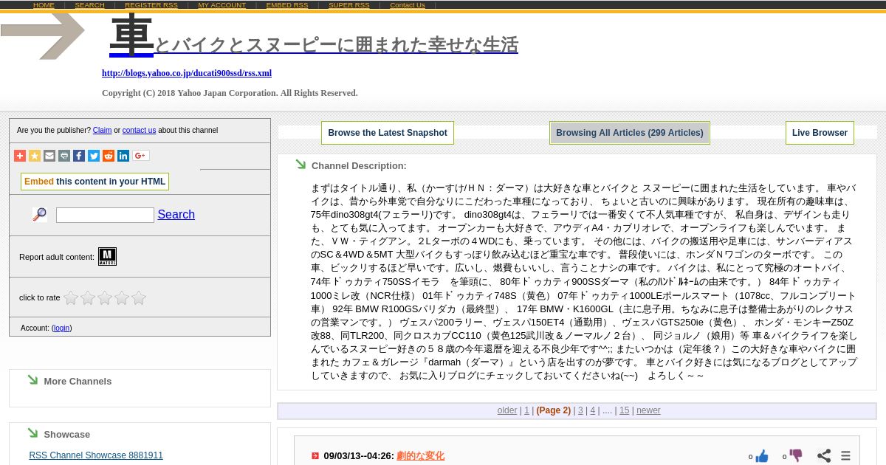This screenshot has width=886, height=465.
Task: Share channel via Reddit icon
Action: (x=109, y=156)
